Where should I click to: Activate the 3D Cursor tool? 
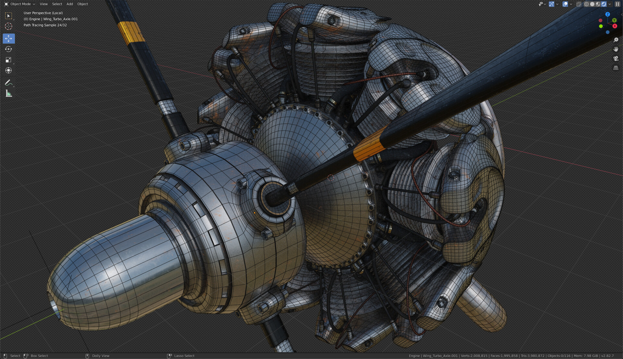click(x=9, y=27)
